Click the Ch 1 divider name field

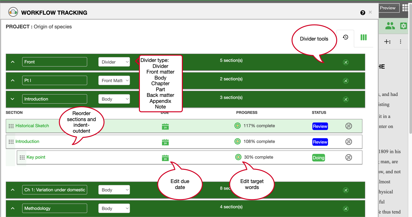click(55, 190)
